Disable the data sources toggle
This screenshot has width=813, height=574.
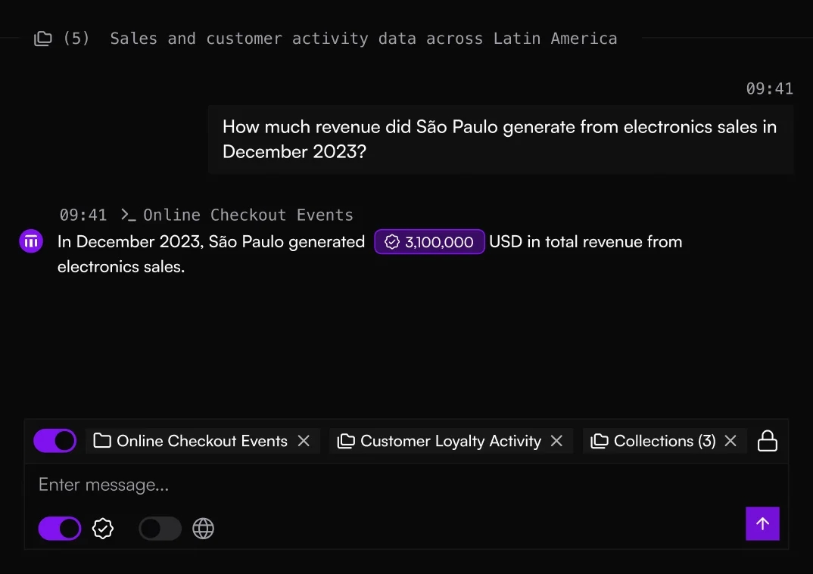point(55,441)
